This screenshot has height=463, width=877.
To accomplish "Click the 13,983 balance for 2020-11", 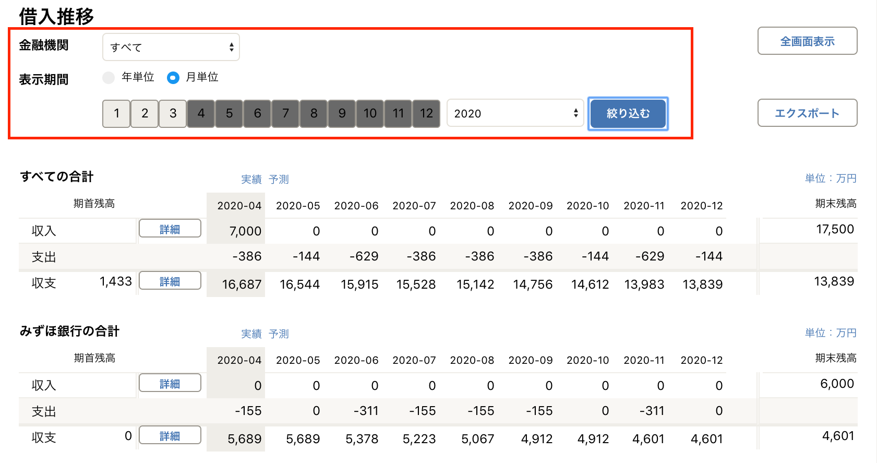I will pyautogui.click(x=644, y=284).
